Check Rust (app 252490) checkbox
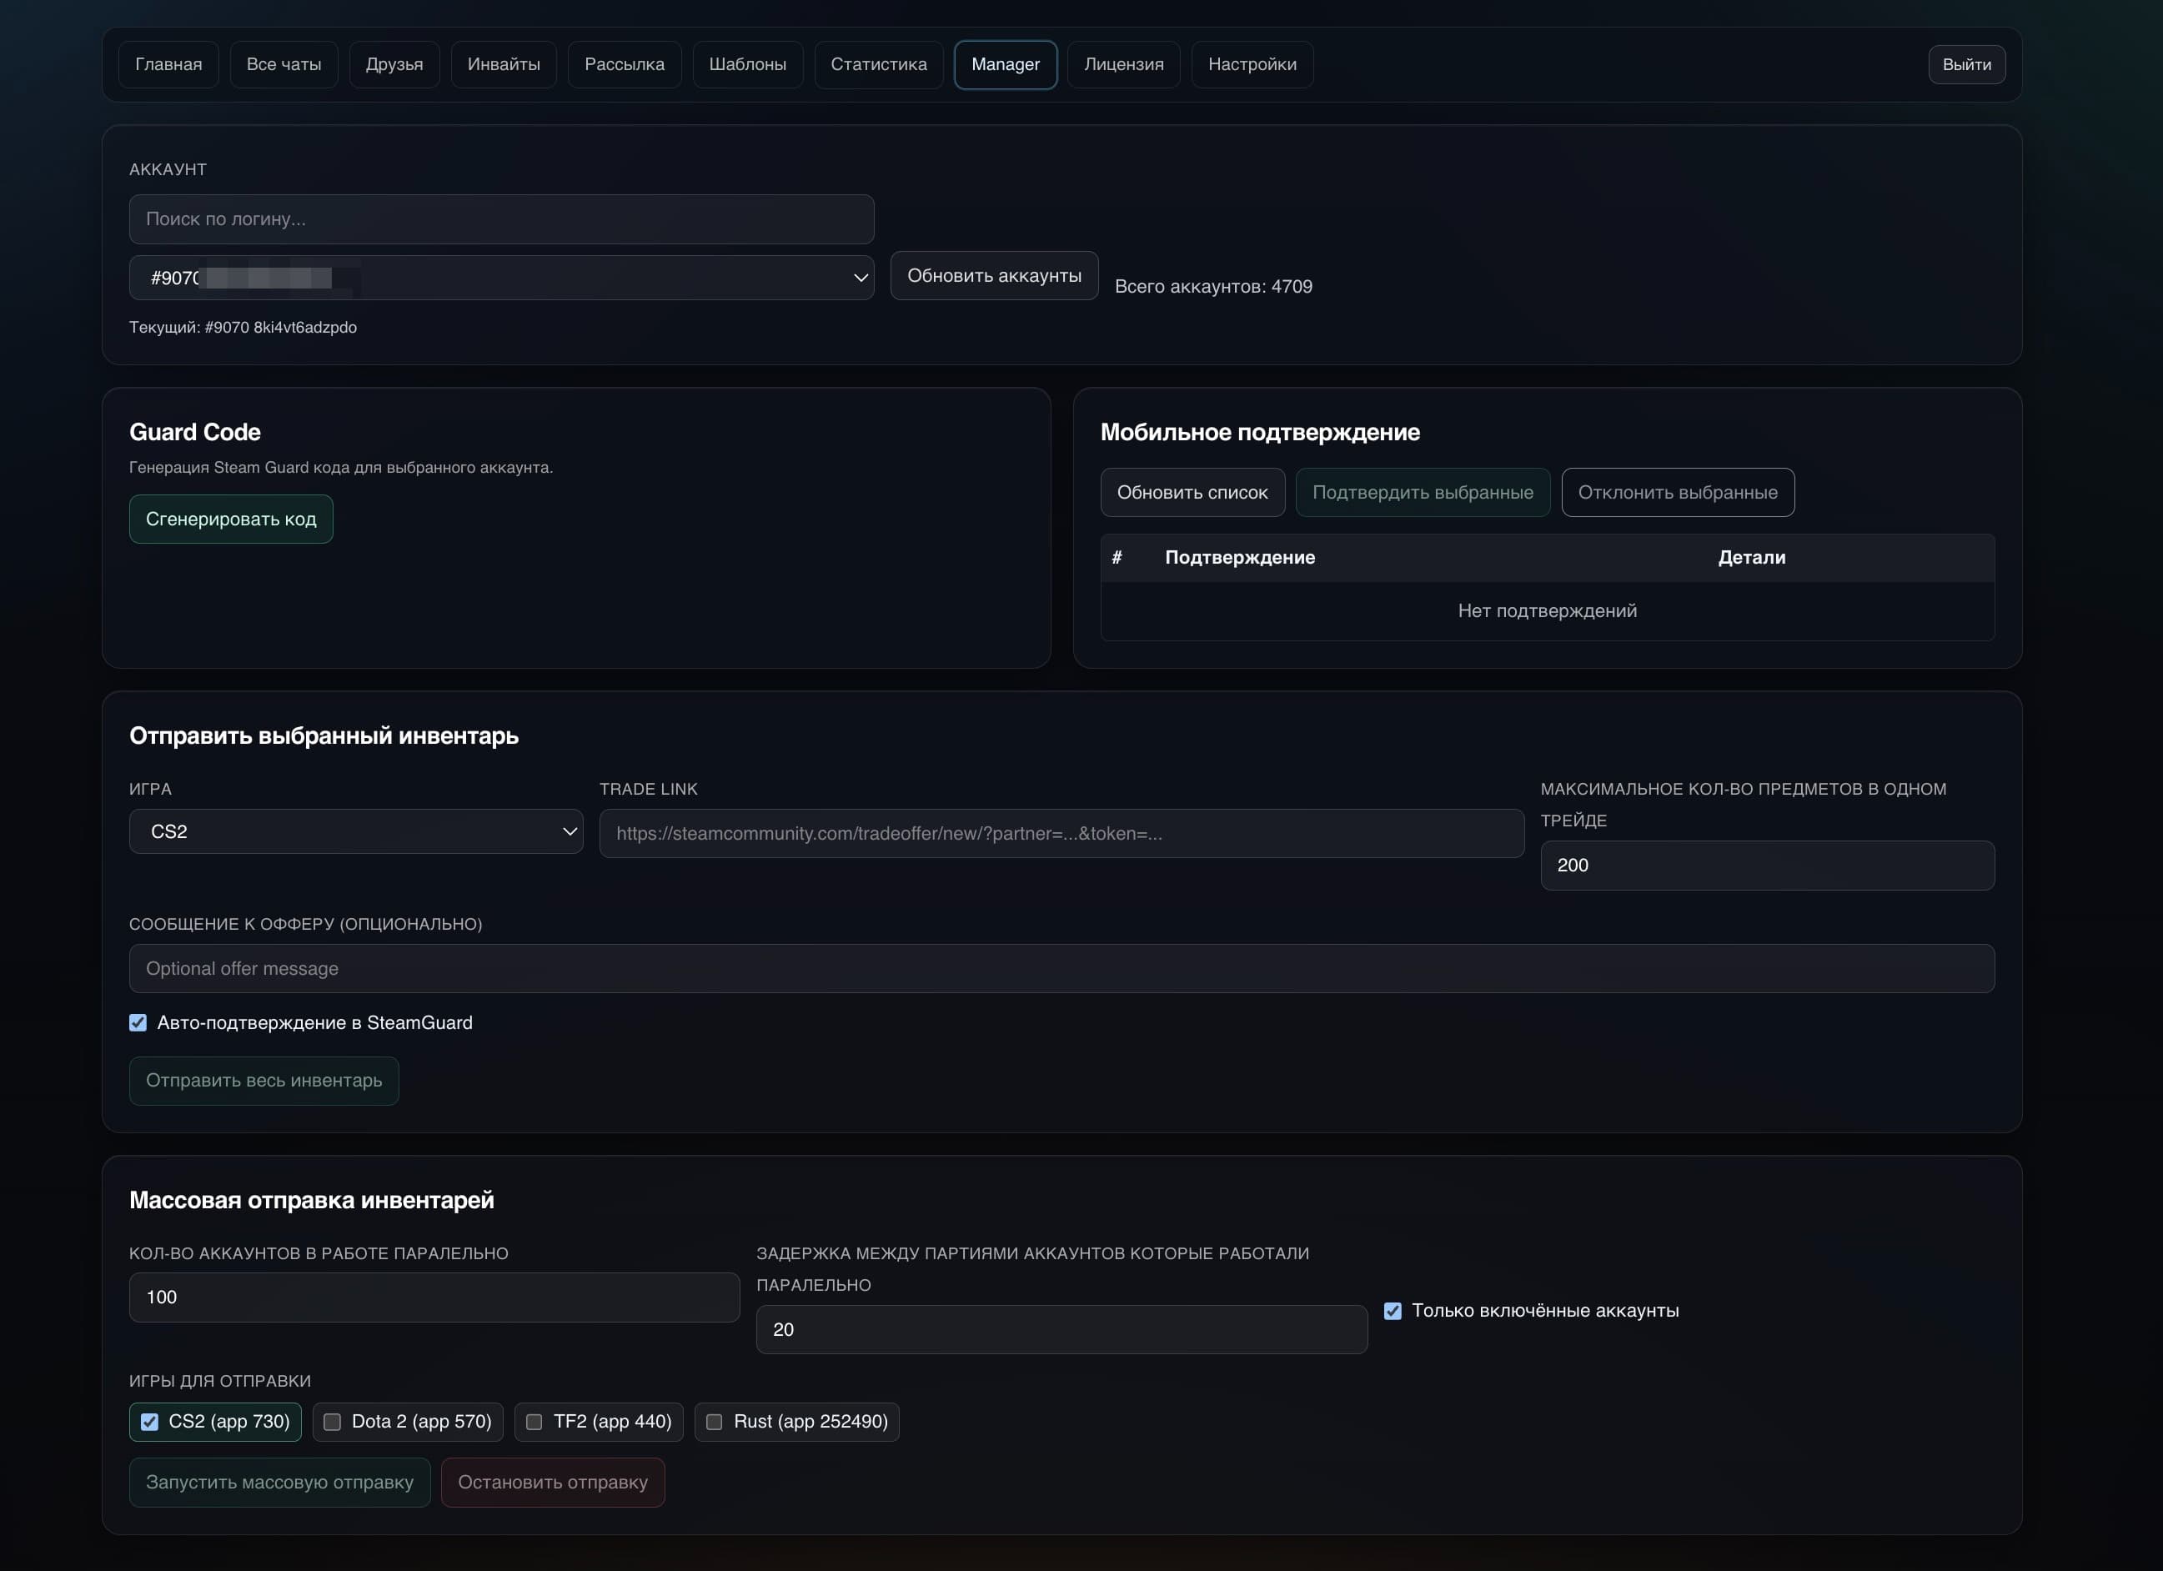This screenshot has height=1571, width=2163. (715, 1423)
